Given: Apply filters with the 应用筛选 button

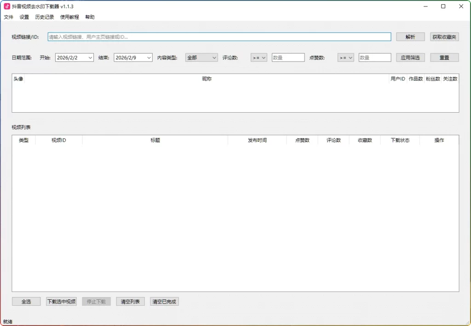Looking at the screenshot, I should (410, 57).
